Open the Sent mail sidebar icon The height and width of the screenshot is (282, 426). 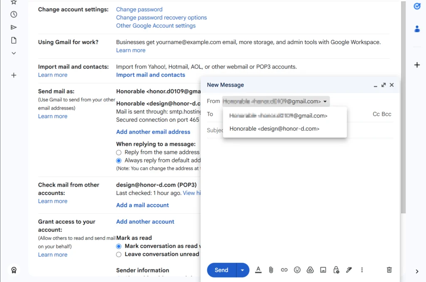pyautogui.click(x=14, y=27)
